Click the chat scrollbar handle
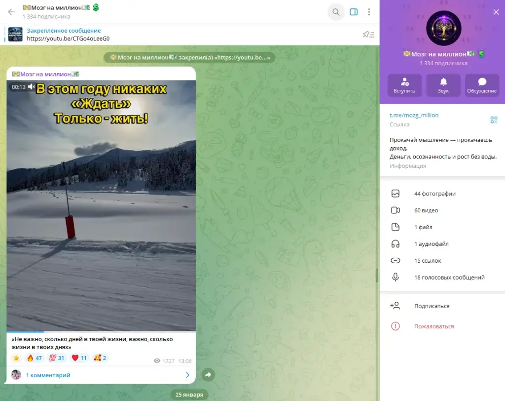This screenshot has width=505, height=401. pyautogui.click(x=376, y=275)
